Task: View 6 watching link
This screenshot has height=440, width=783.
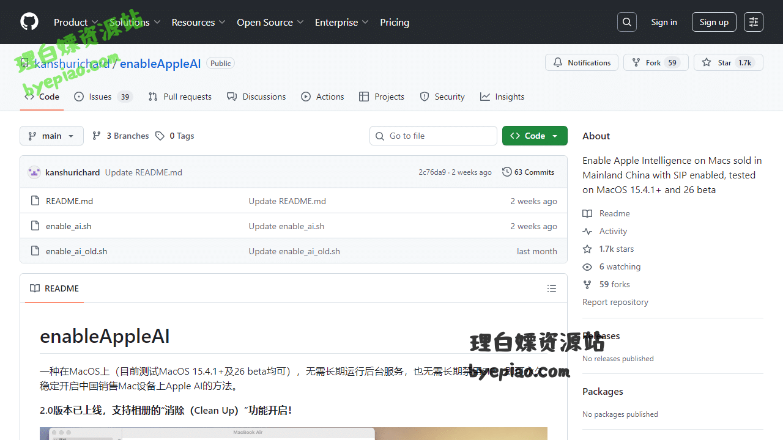Action: click(612, 266)
